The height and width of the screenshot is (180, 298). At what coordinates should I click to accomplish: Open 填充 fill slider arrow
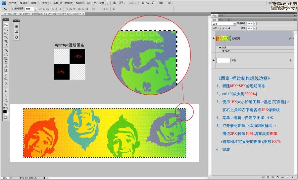pos(255,28)
